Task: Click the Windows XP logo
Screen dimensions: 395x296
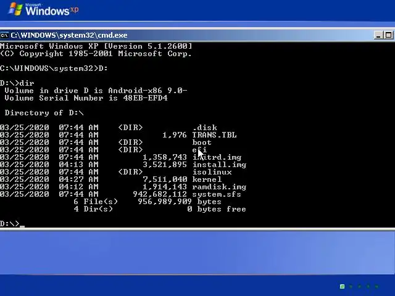Action: coord(43,10)
